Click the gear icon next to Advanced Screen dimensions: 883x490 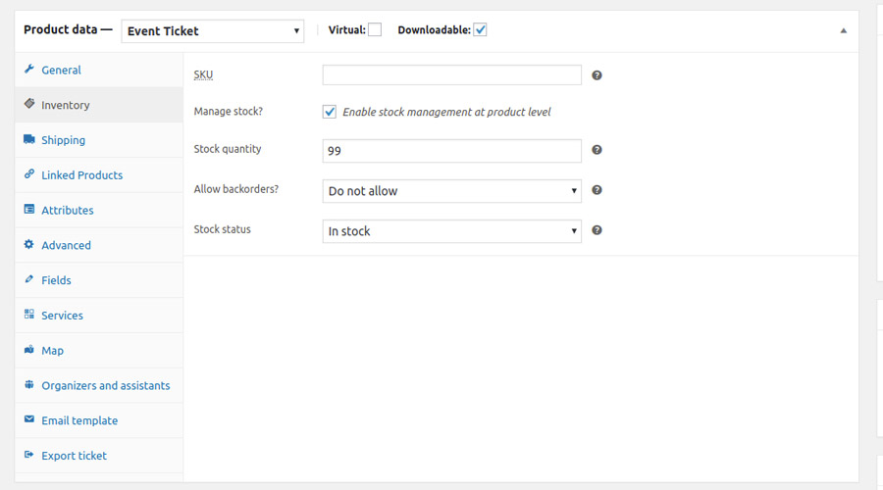click(x=29, y=245)
